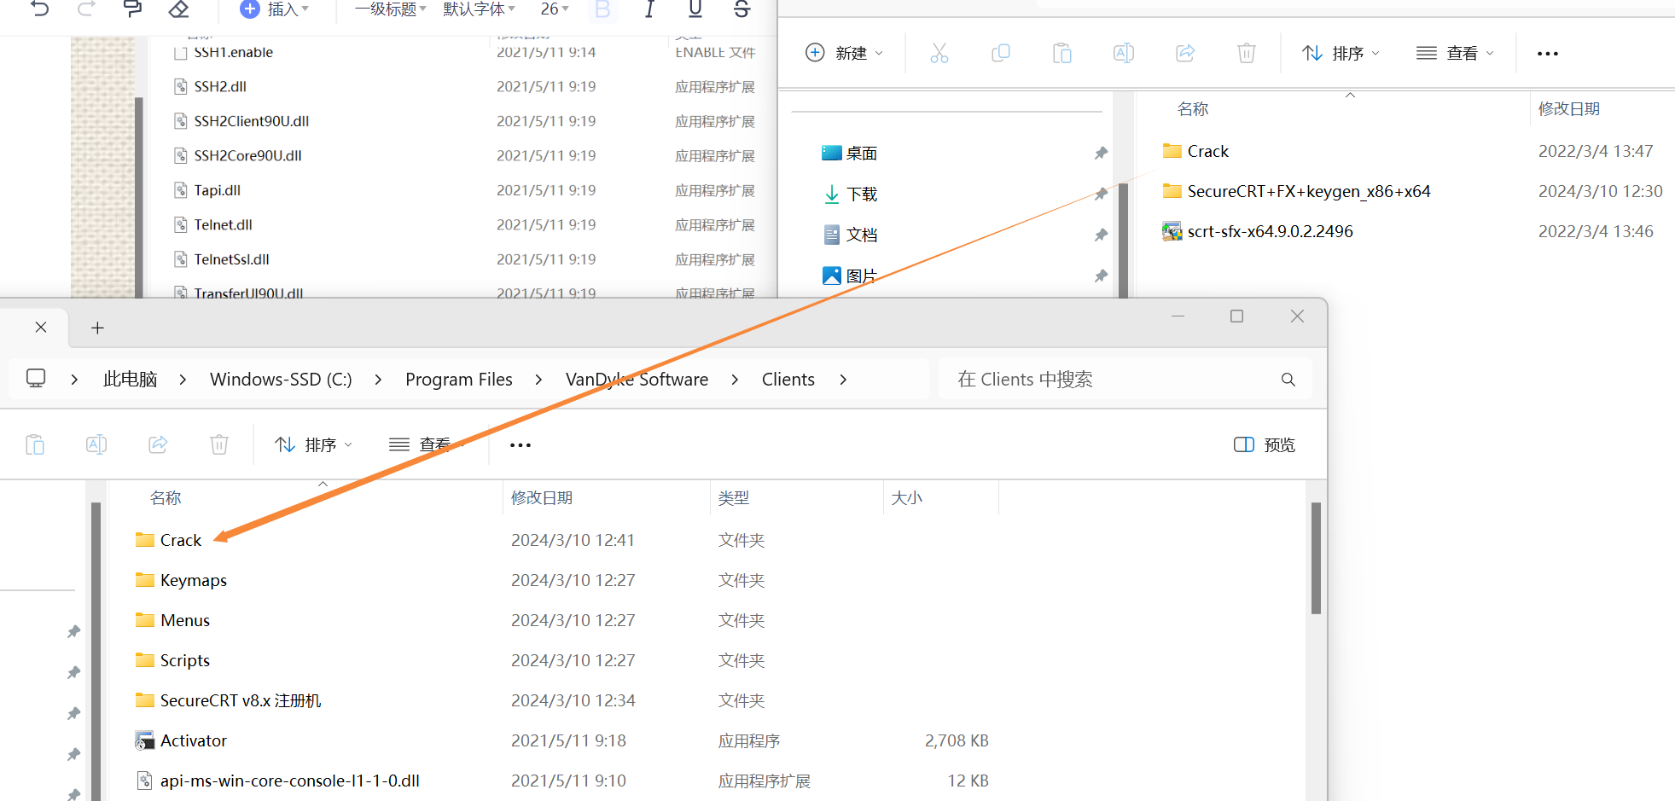Image resolution: width=1675 pixels, height=801 pixels.
Task: Click Windows-SSD (C:) in the breadcrumb
Action: coord(281,380)
